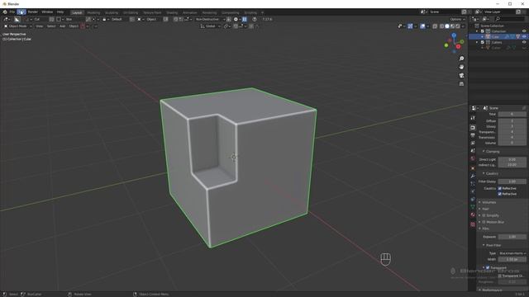Select material preview shading
This screenshot has height=297, width=529.
click(x=452, y=26)
